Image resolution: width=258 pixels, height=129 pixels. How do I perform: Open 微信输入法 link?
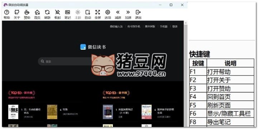pos(116,26)
